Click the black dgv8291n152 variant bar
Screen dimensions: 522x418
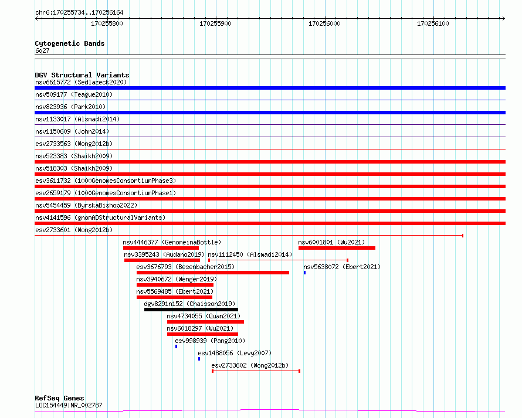[191, 310]
